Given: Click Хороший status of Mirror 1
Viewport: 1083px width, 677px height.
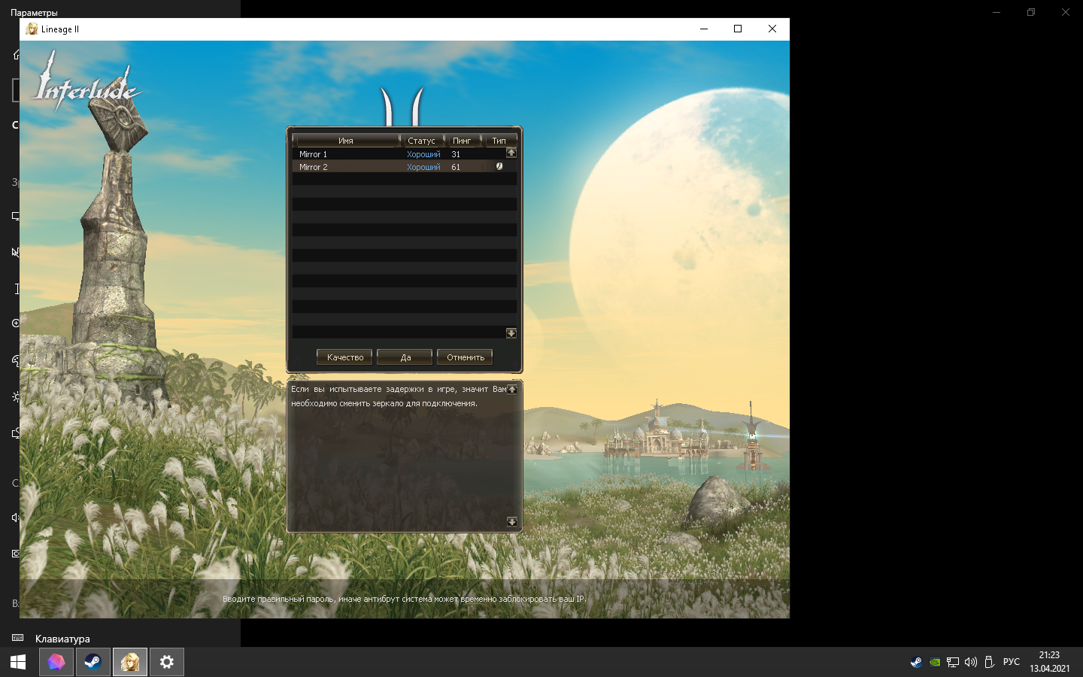Looking at the screenshot, I should (x=423, y=154).
